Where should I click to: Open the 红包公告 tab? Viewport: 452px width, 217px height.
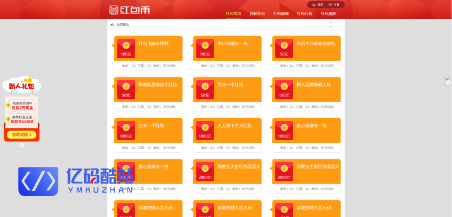pyautogui.click(x=305, y=14)
